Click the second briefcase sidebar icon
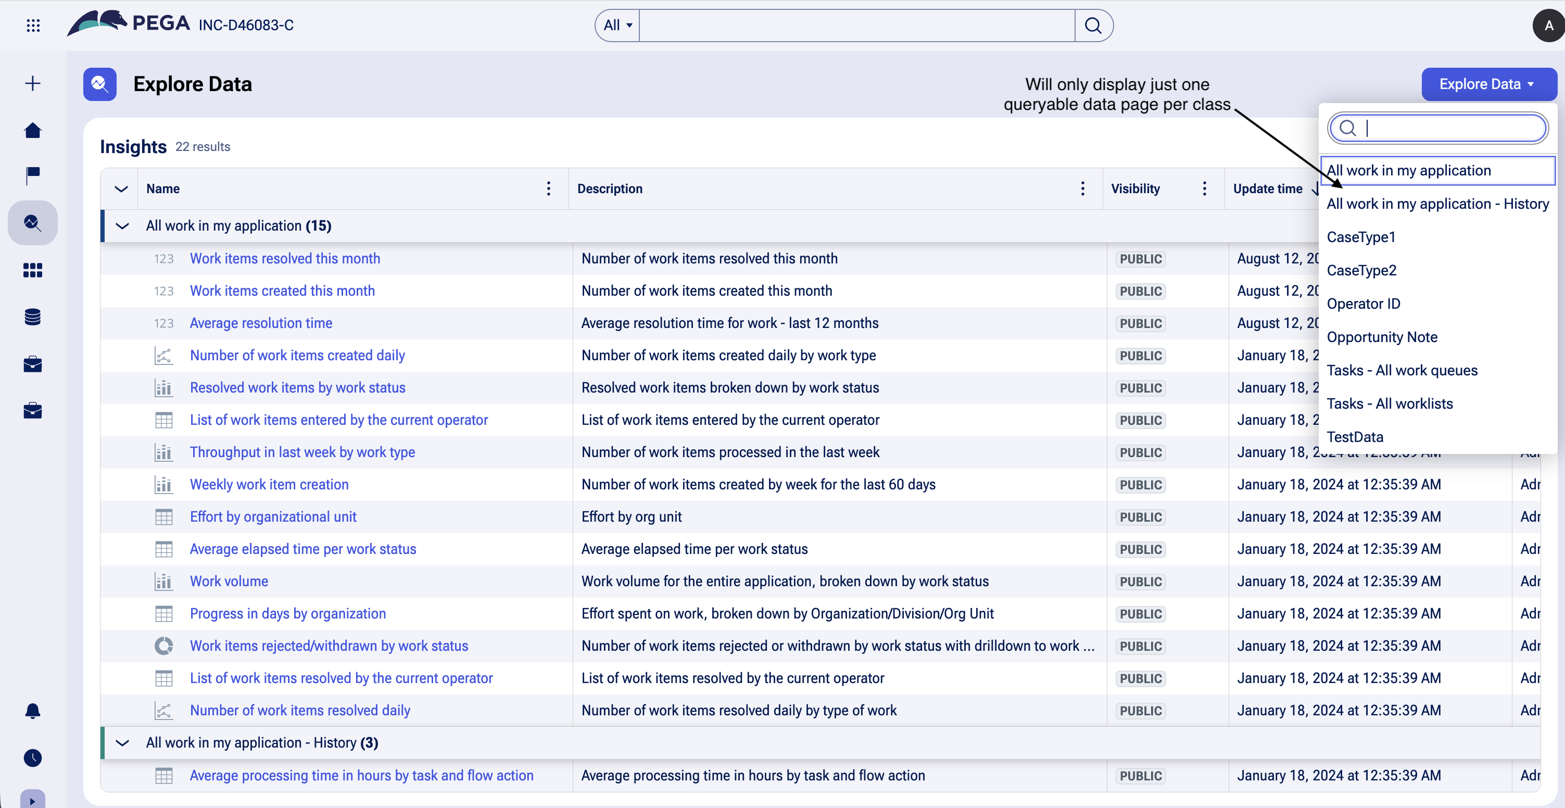The width and height of the screenshot is (1565, 808). tap(33, 410)
